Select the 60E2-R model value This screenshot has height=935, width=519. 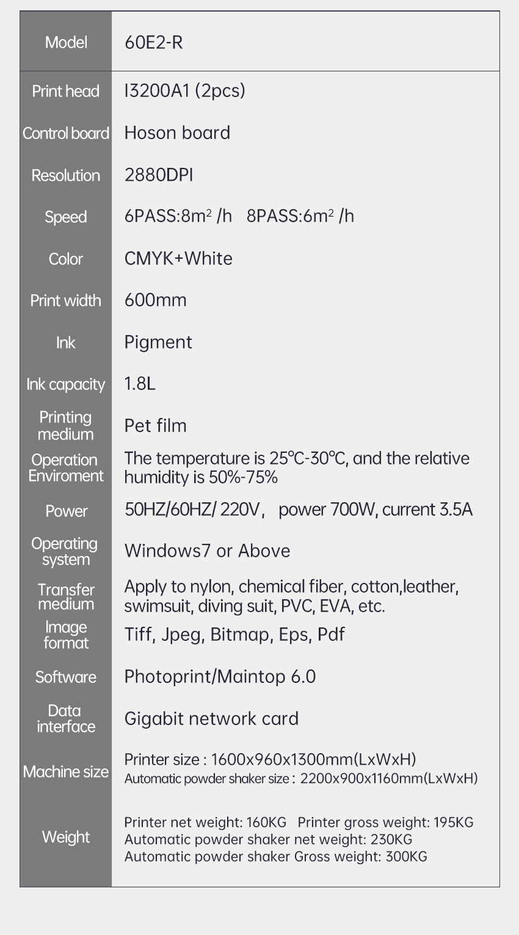pyautogui.click(x=153, y=42)
